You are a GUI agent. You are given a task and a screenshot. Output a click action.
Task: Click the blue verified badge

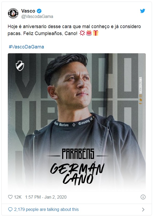click(x=39, y=11)
